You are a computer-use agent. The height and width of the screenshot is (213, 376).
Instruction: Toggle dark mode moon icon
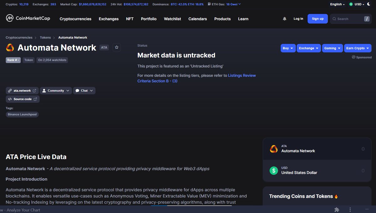tap(368, 4)
